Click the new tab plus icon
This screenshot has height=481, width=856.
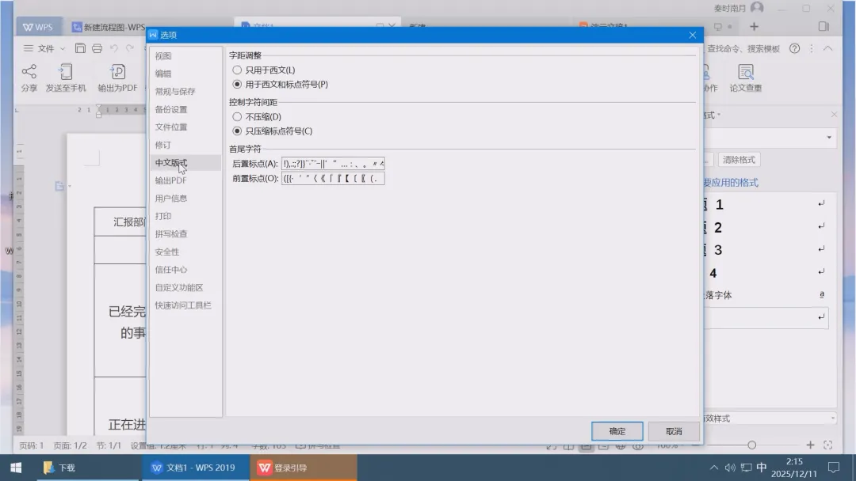click(x=754, y=26)
